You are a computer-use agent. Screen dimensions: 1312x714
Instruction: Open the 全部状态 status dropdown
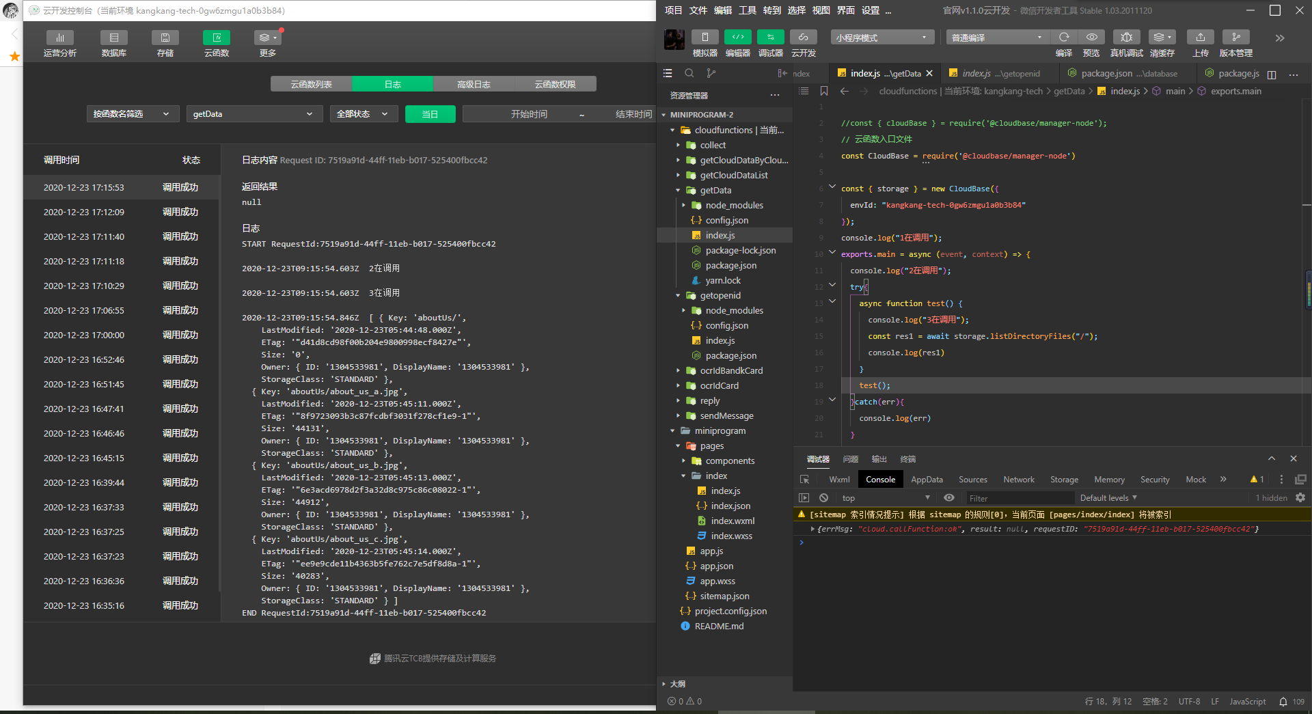tap(364, 114)
